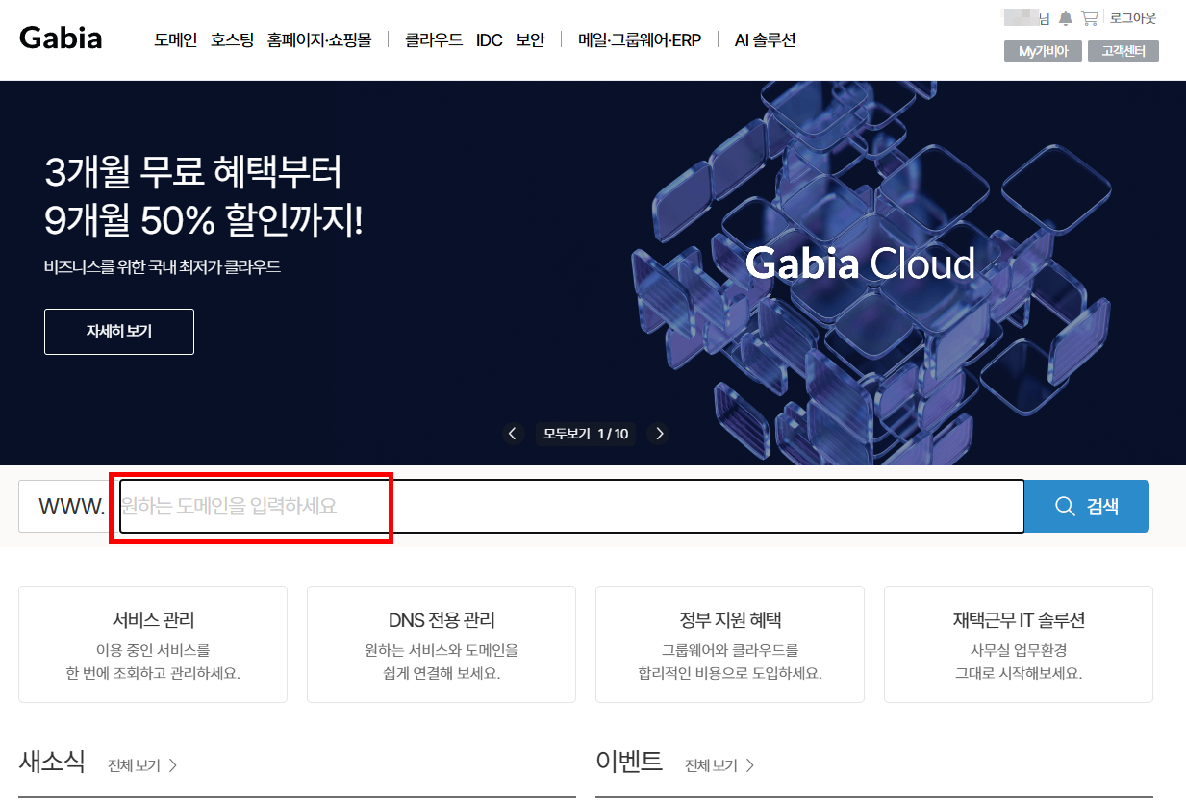Open the 서비스 관리 card
The image size is (1186, 801).
153,644
